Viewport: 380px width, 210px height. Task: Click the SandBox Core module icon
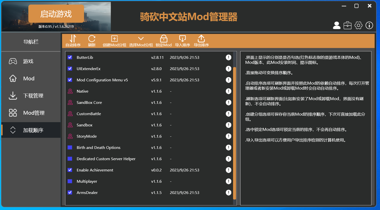tap(70, 102)
